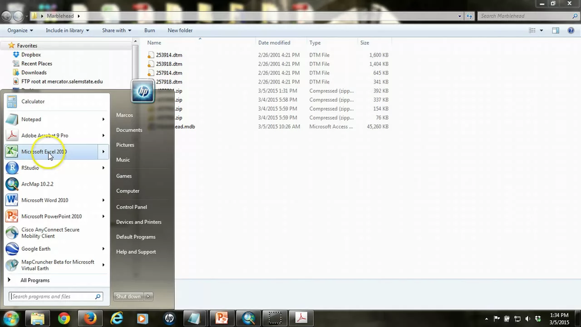Click the Search programs and files box
This screenshot has height=327, width=581.
[56, 297]
